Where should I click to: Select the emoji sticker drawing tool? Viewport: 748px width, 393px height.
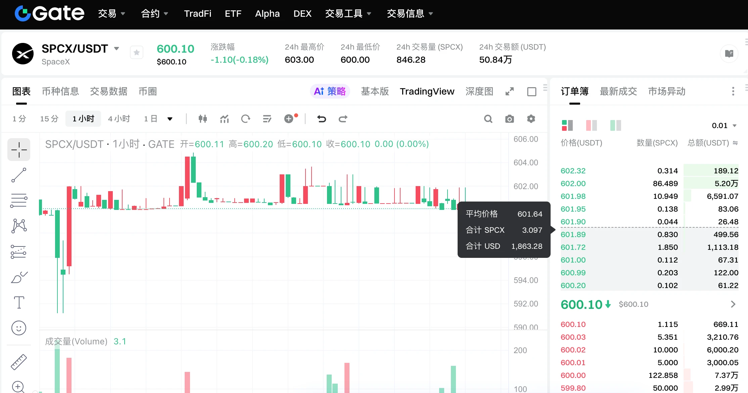[x=19, y=328]
